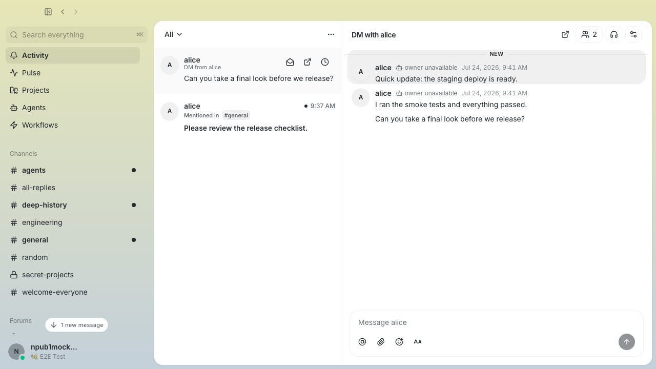The image size is (656, 369).
Task: Snooze alice's DM with clock icon
Action: click(x=325, y=62)
